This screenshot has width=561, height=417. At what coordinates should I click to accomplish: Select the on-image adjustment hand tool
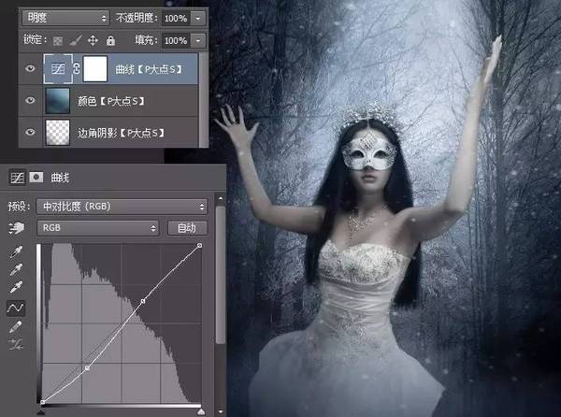[16, 227]
